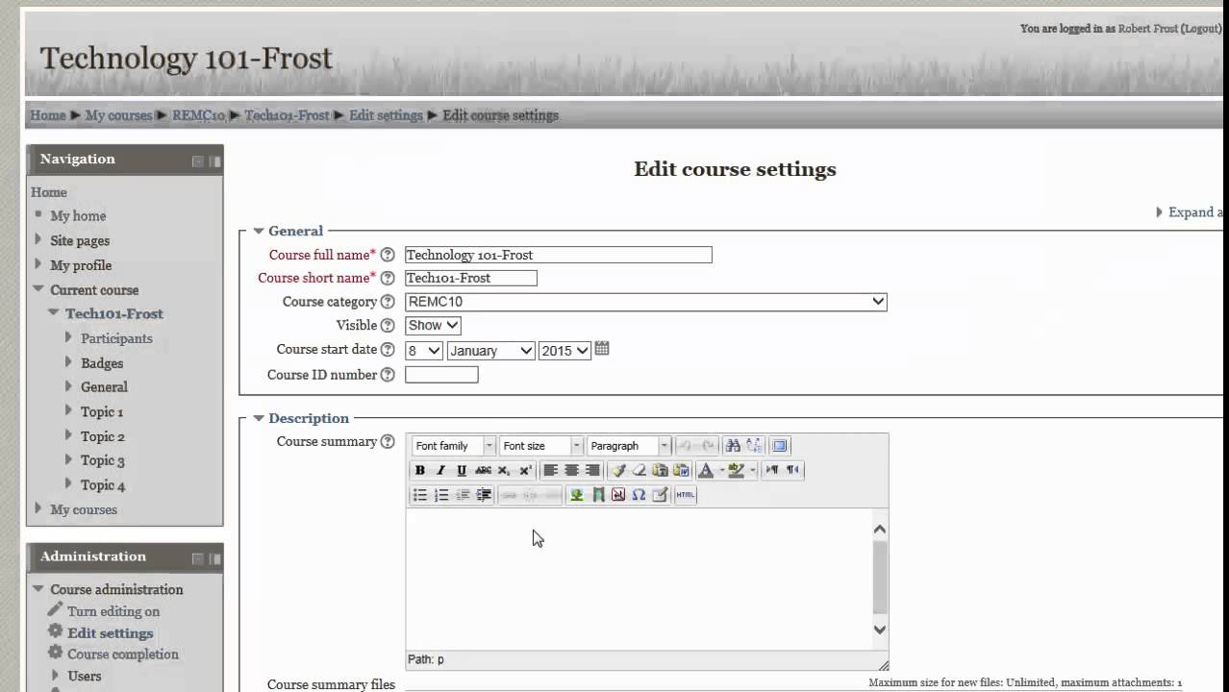The height and width of the screenshot is (692, 1229).
Task: Insert an image via the editor
Action: (577, 495)
